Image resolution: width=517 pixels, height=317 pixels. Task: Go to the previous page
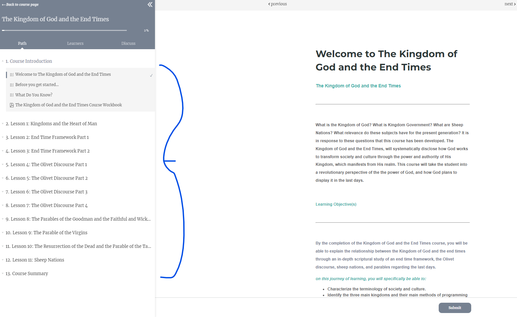(277, 4)
